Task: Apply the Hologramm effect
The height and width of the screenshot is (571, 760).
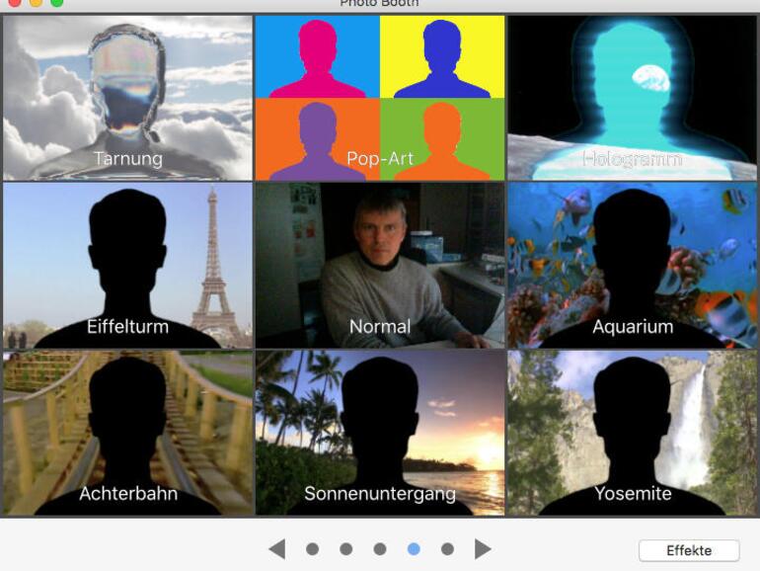Action: [x=632, y=98]
